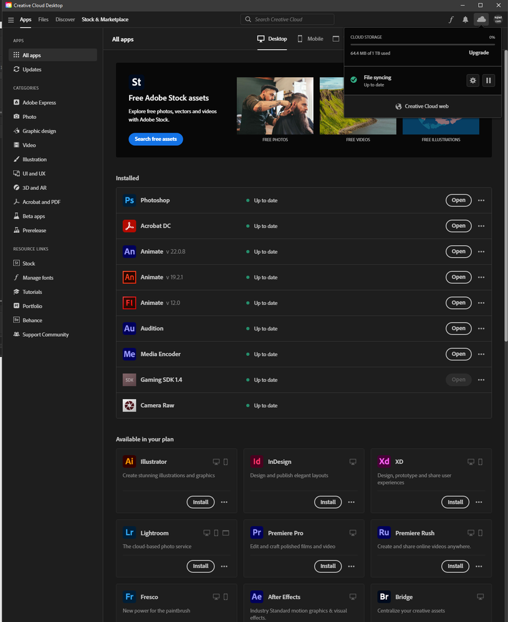The image size is (508, 622).
Task: Click the InDesign app icon
Action: click(x=257, y=461)
